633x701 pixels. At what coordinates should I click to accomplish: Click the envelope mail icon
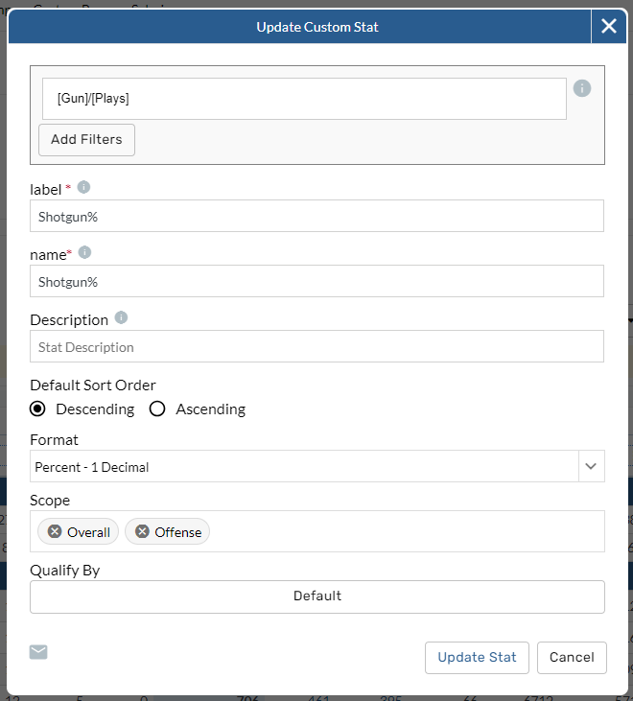tap(38, 652)
